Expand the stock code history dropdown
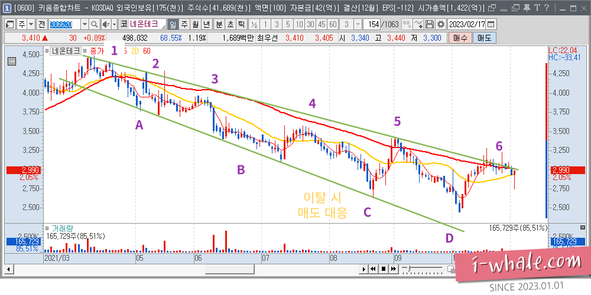 click(85, 24)
